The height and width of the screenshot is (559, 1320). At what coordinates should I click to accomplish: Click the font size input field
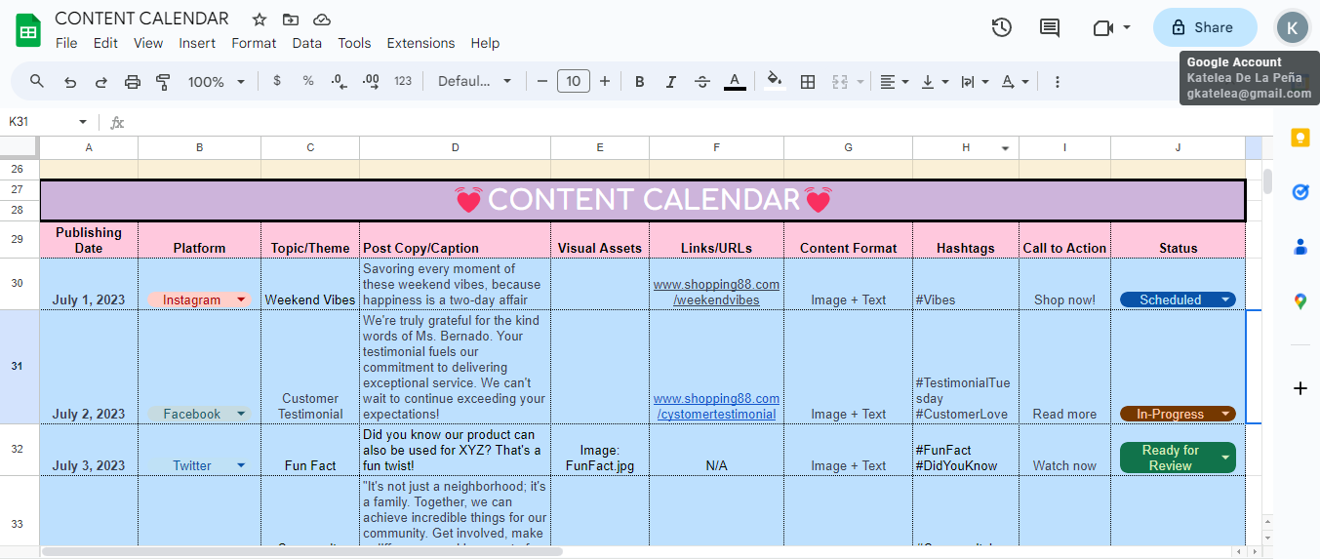[x=574, y=81]
